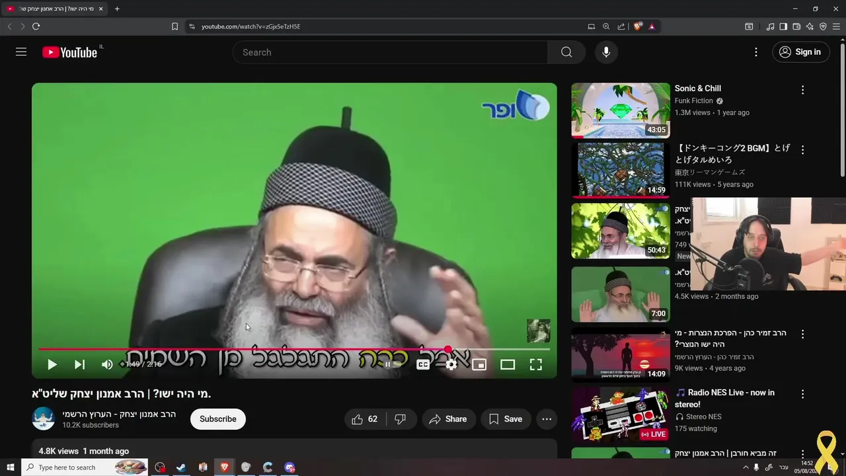The image size is (846, 476).
Task: Focus the YouTube Search field
Action: pos(390,52)
